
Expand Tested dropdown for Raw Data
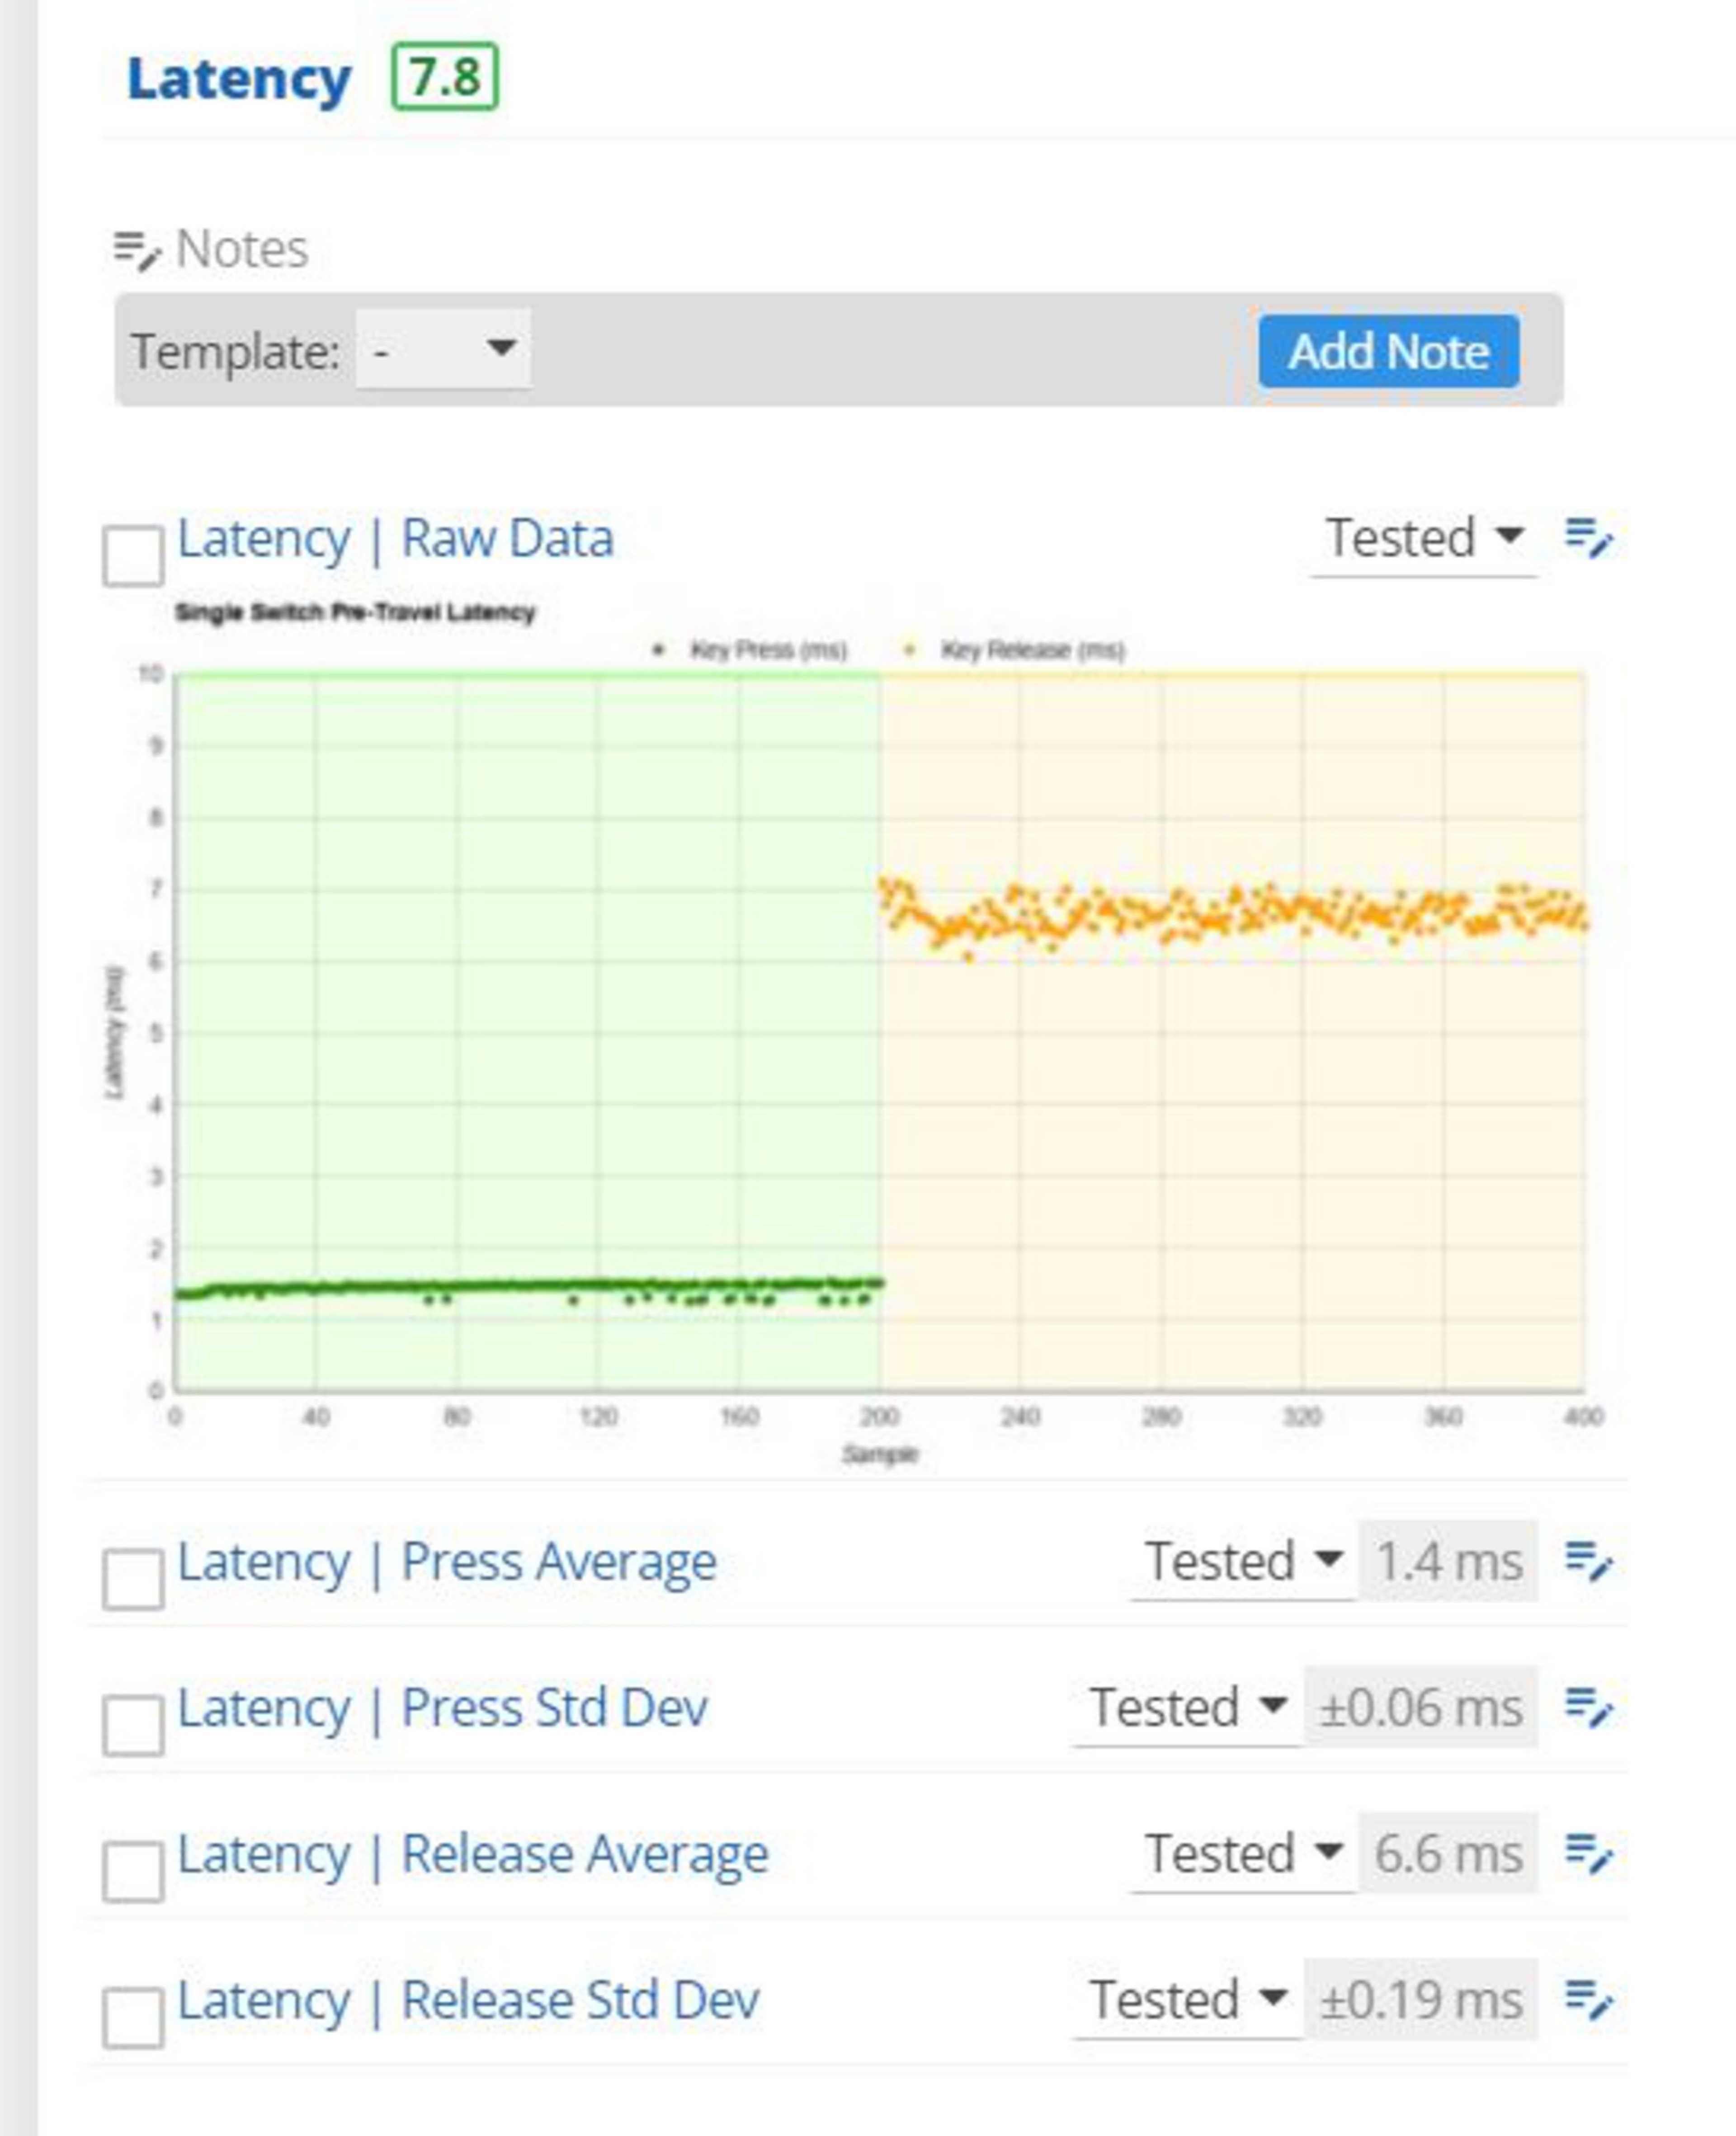point(1423,539)
